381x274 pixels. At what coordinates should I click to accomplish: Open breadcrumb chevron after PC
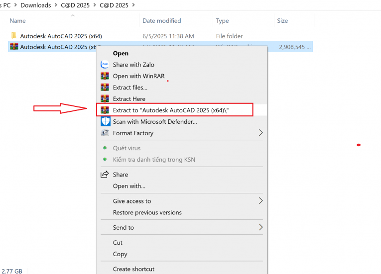[x=16, y=5]
